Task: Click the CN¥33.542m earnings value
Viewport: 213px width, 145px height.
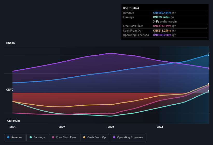Action: [x=161, y=17]
